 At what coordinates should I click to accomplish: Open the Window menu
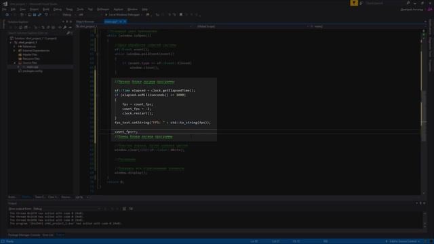pos(132,9)
